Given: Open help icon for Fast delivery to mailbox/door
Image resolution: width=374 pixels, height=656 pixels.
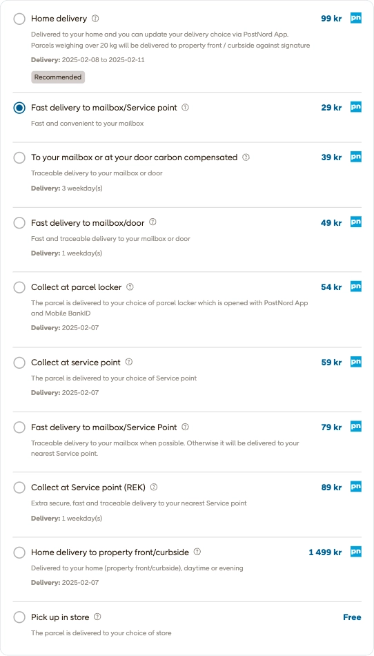Looking at the screenshot, I should pyautogui.click(x=153, y=222).
